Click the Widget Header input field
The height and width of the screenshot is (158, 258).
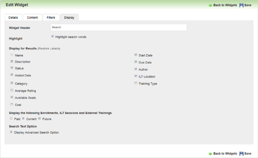[x=119, y=27]
